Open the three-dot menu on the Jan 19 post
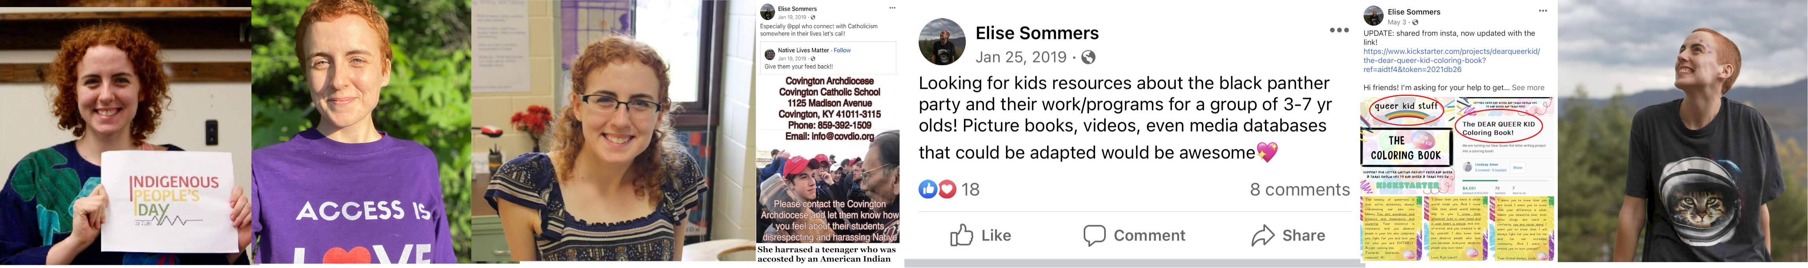The height and width of the screenshot is (268, 1808). (x=892, y=8)
